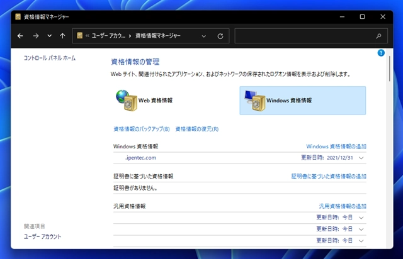
Task: Click 資格情報マネージャー breadcrumb segment
Action: (x=158, y=36)
